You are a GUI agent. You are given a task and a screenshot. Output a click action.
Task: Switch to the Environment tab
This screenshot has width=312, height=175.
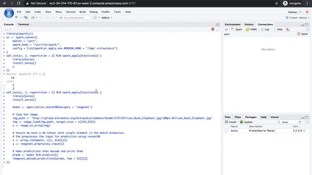pos(233,24)
